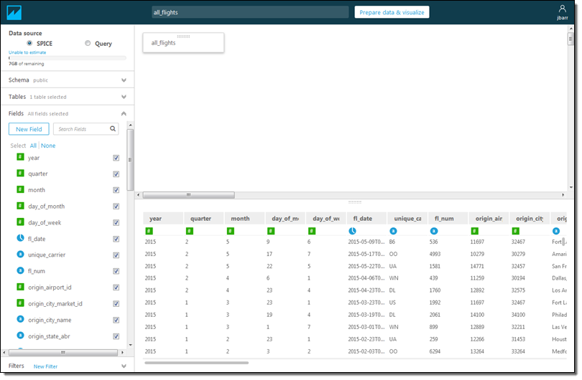Expand the Filters section chevron
This screenshot has width=582, height=380.
point(124,366)
